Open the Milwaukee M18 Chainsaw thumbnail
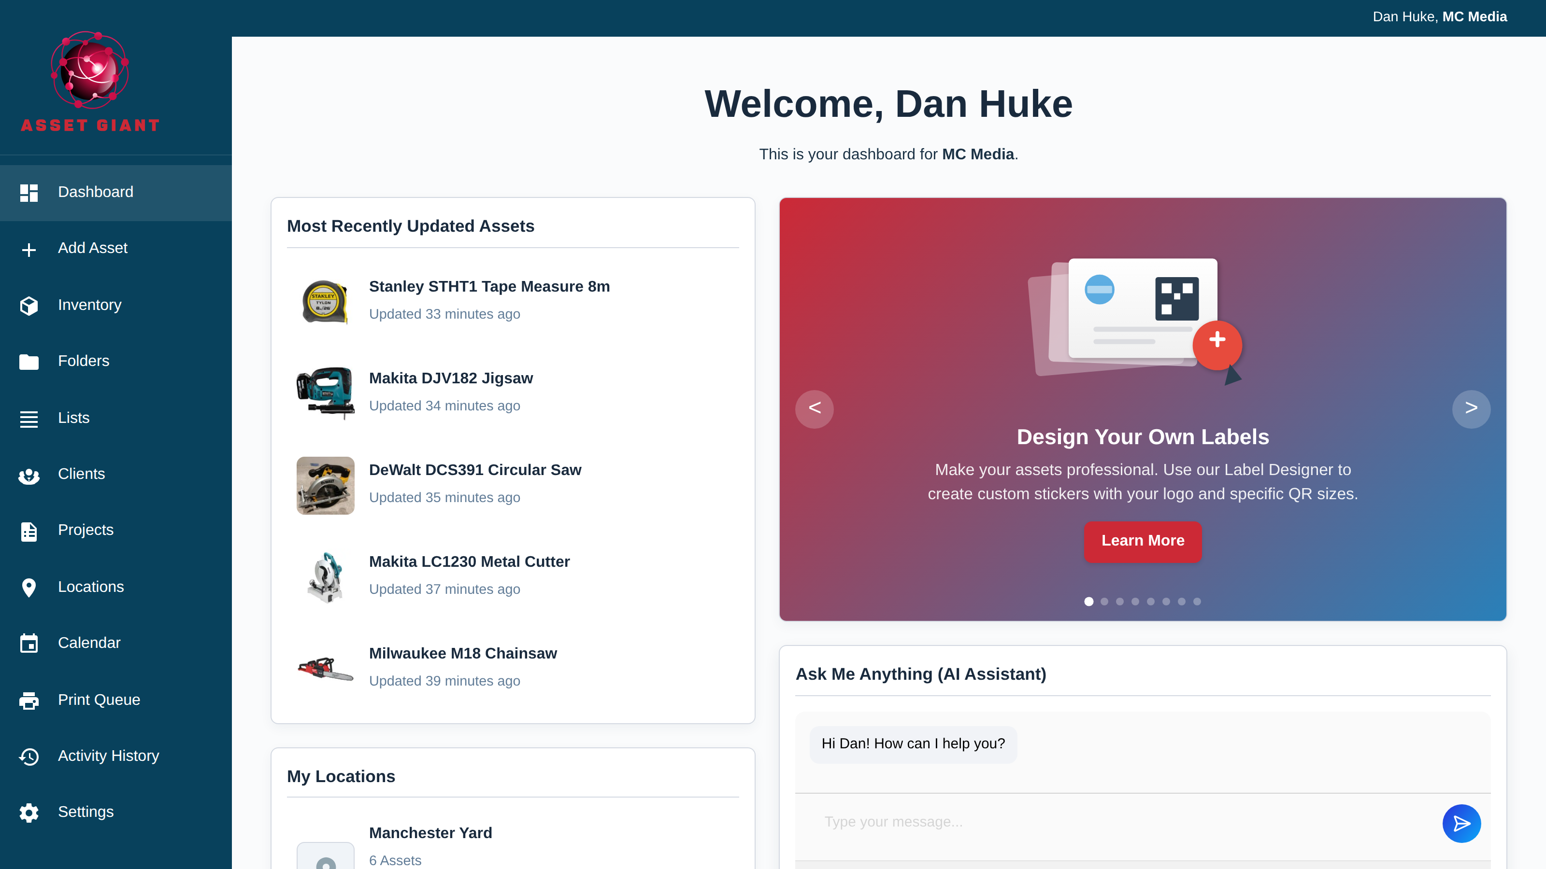 click(x=325, y=669)
